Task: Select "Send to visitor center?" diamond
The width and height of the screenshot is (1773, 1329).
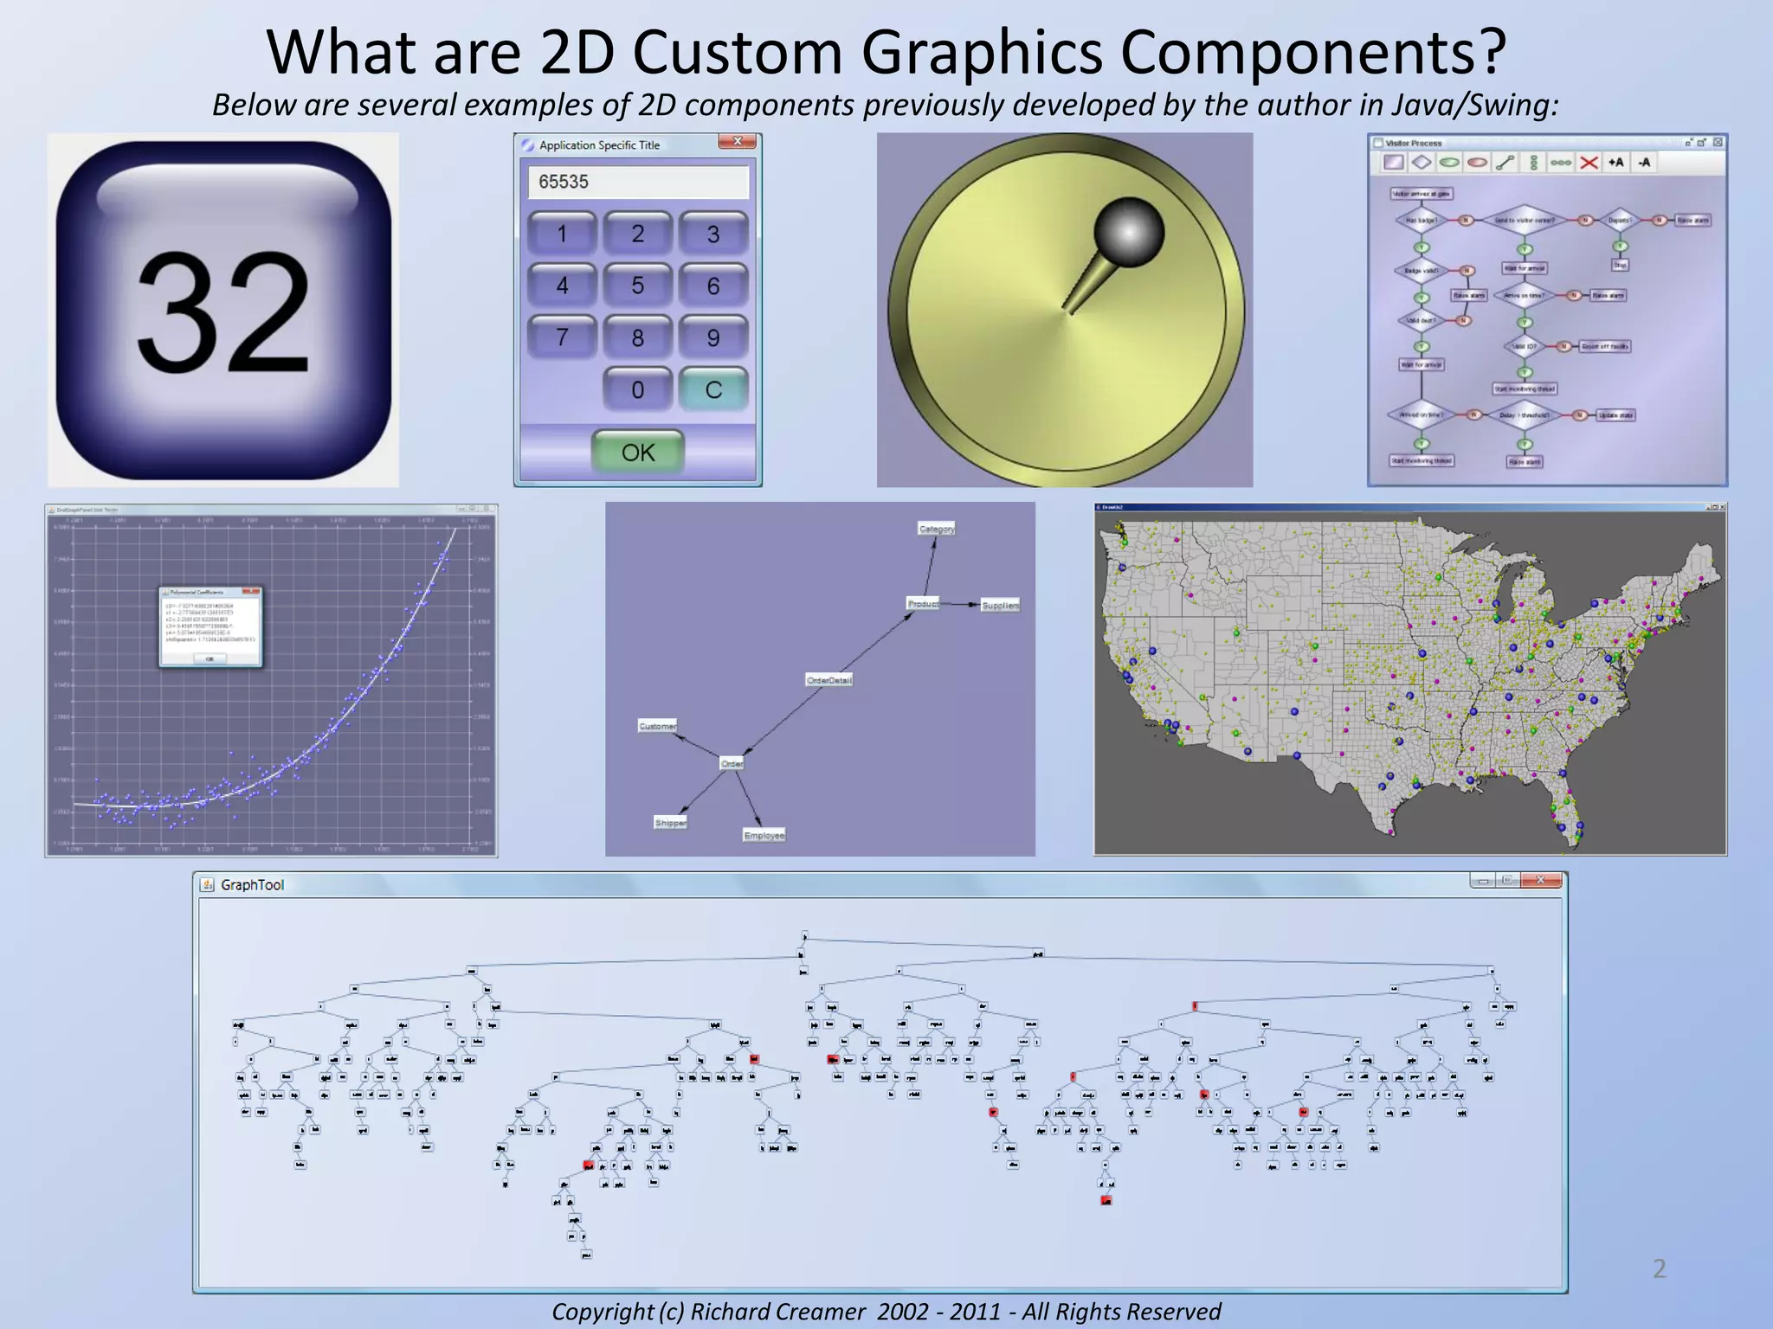Action: tap(1525, 220)
